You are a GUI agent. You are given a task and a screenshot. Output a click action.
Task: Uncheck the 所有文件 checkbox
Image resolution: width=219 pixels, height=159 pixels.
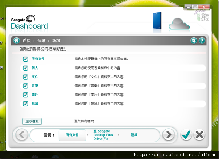coord(25,59)
